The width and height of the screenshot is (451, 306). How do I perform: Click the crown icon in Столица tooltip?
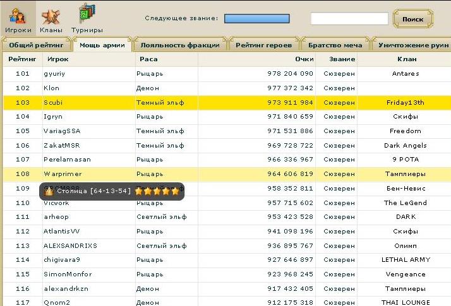(x=49, y=191)
